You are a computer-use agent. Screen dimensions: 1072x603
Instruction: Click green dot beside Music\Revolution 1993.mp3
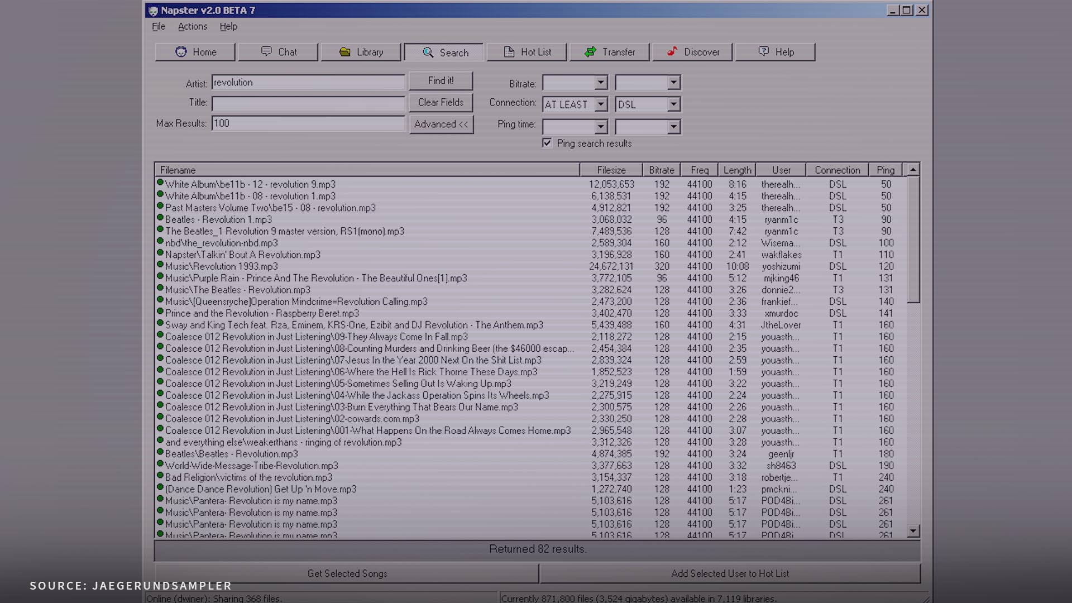[160, 264]
